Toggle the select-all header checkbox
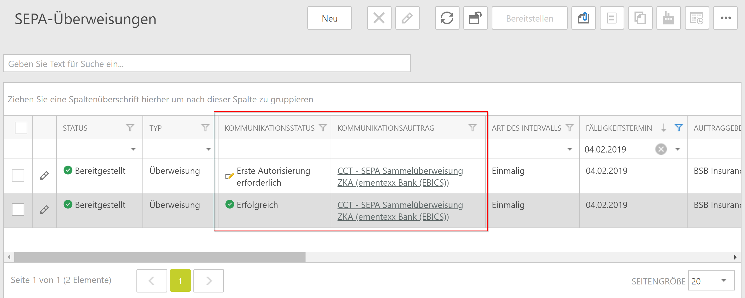This screenshot has height=298, width=745. pyautogui.click(x=21, y=128)
